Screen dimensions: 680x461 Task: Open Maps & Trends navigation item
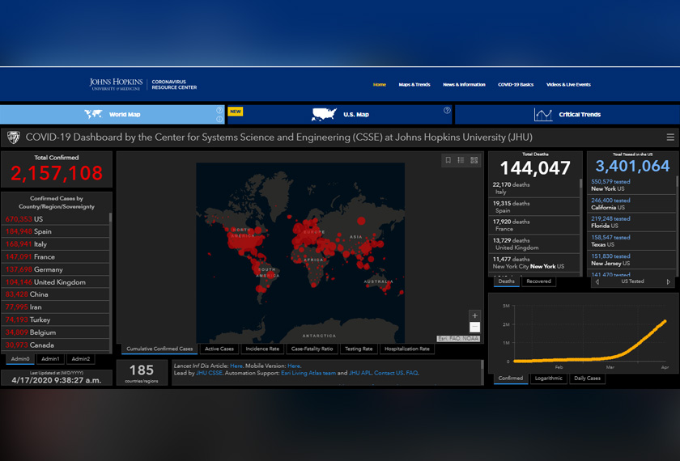[x=414, y=84]
